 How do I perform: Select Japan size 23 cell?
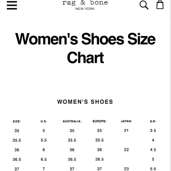coord(126,169)
